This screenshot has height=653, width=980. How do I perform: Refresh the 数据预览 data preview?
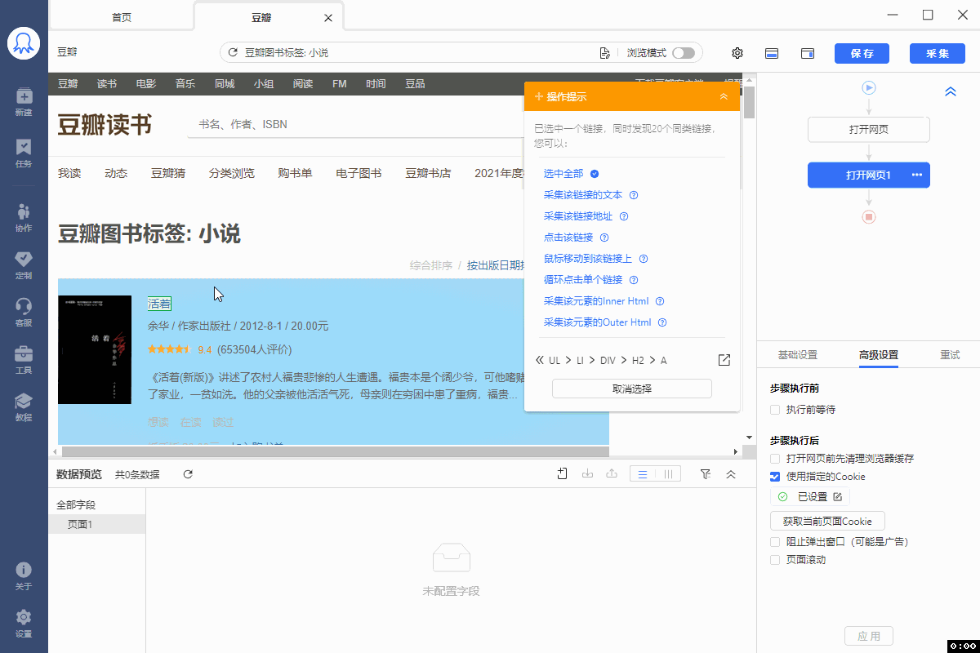click(188, 474)
